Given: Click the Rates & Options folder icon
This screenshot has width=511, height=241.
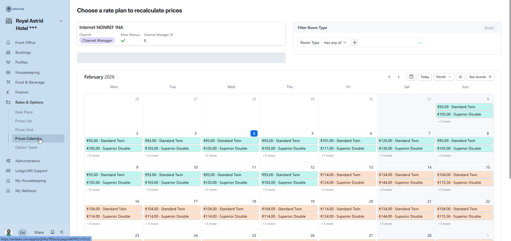Looking at the screenshot, I should tap(8, 102).
